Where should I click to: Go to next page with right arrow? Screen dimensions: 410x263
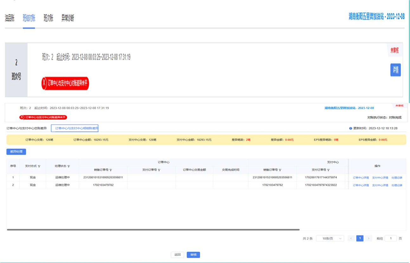pyautogui.click(x=368, y=238)
